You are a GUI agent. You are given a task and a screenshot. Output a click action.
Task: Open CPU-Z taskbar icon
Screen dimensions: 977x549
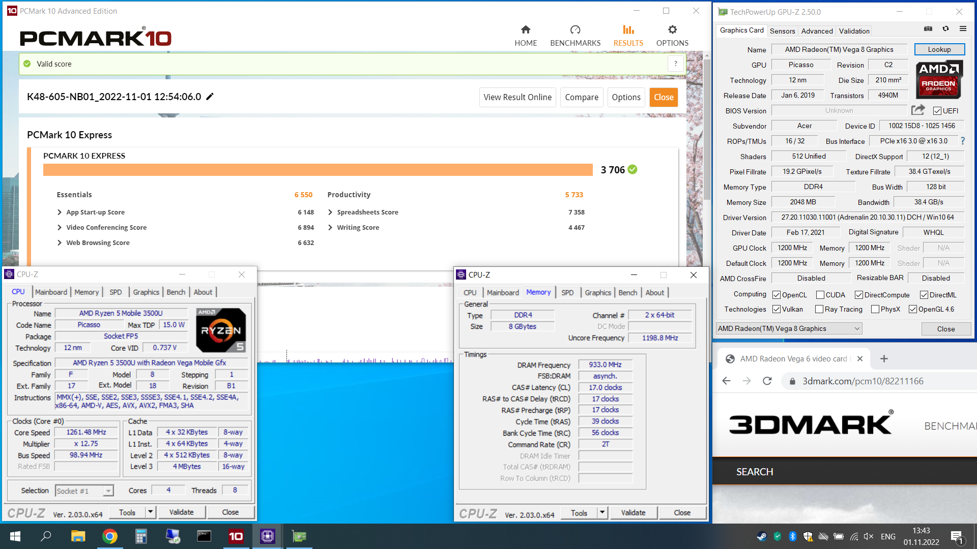click(x=267, y=536)
